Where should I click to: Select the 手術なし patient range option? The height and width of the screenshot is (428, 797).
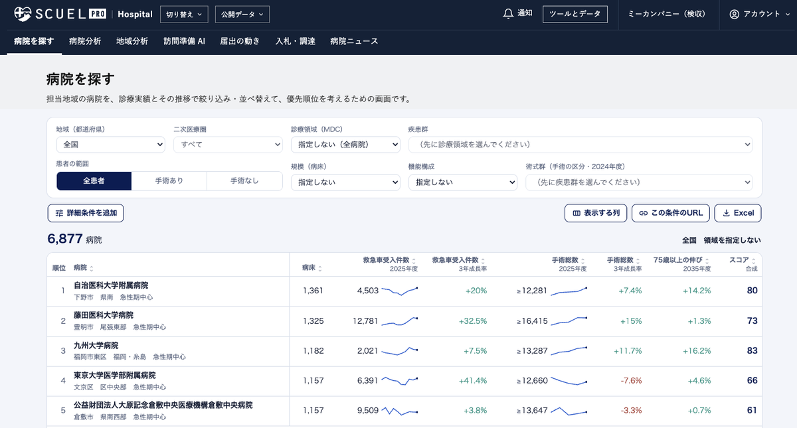[244, 180]
